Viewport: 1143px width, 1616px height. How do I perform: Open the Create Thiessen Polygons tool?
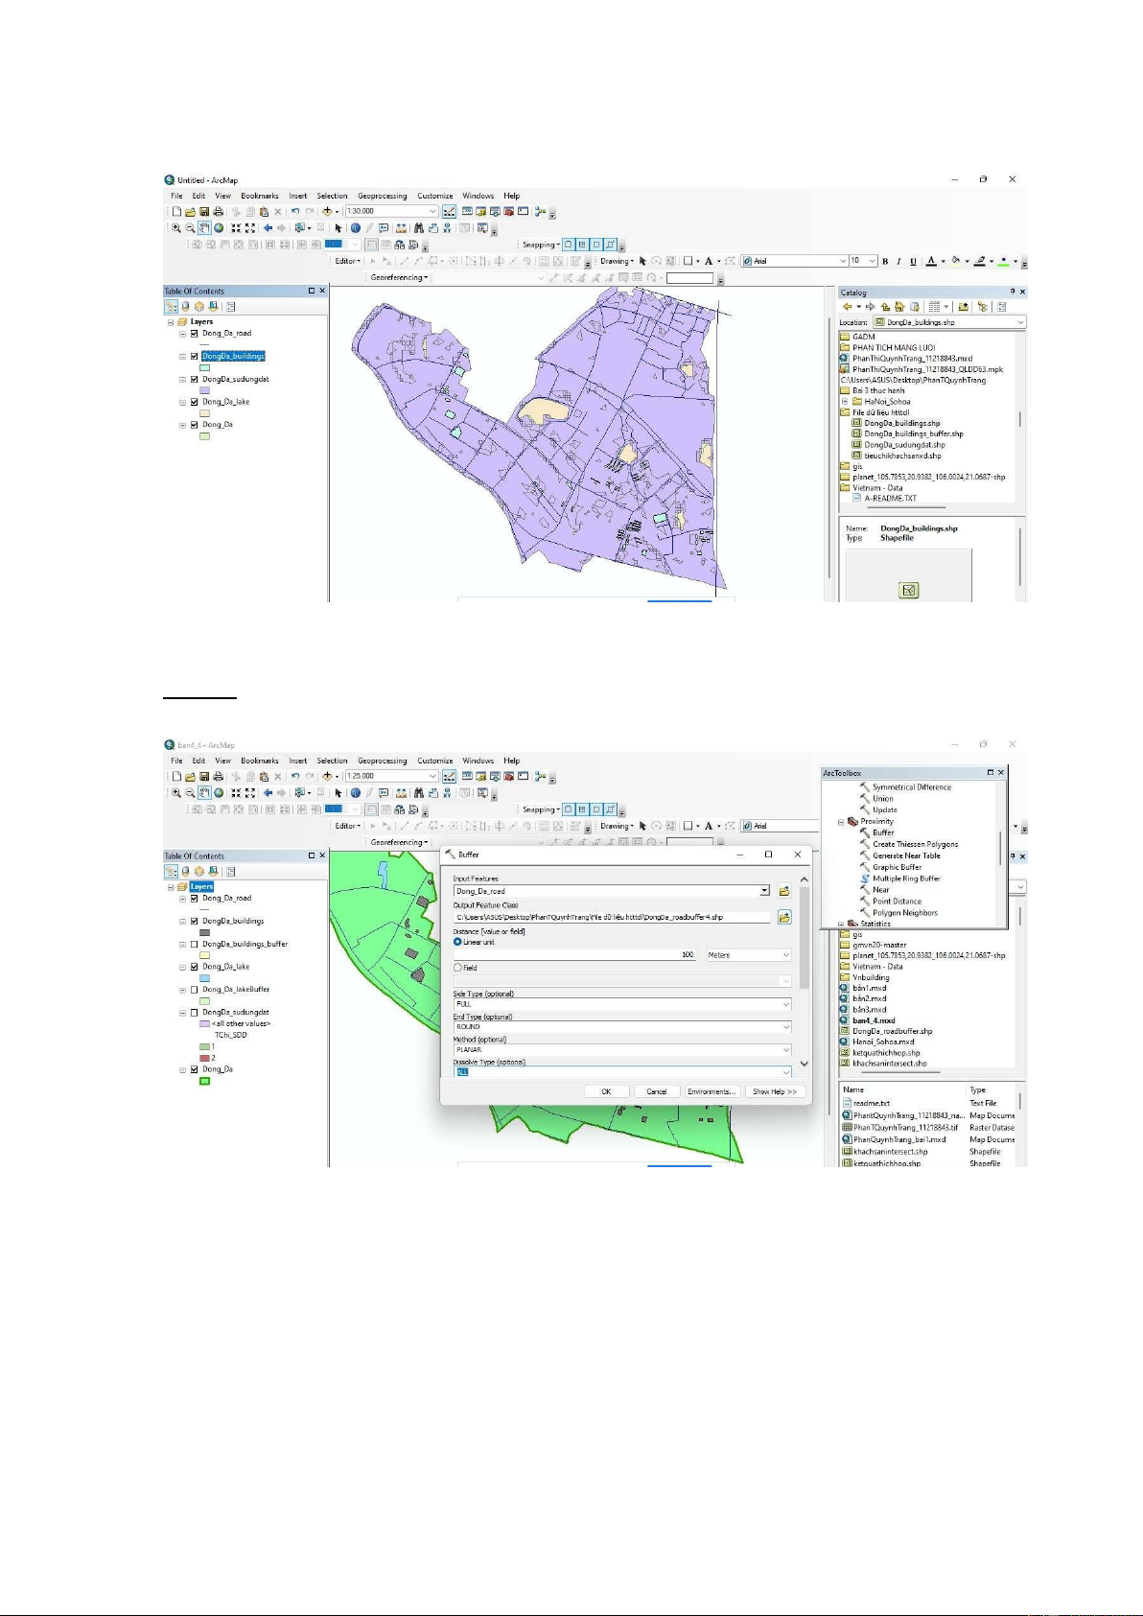(914, 844)
